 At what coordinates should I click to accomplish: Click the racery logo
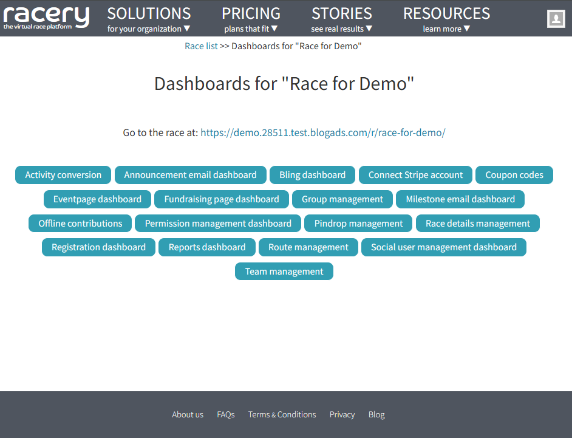pyautogui.click(x=46, y=17)
